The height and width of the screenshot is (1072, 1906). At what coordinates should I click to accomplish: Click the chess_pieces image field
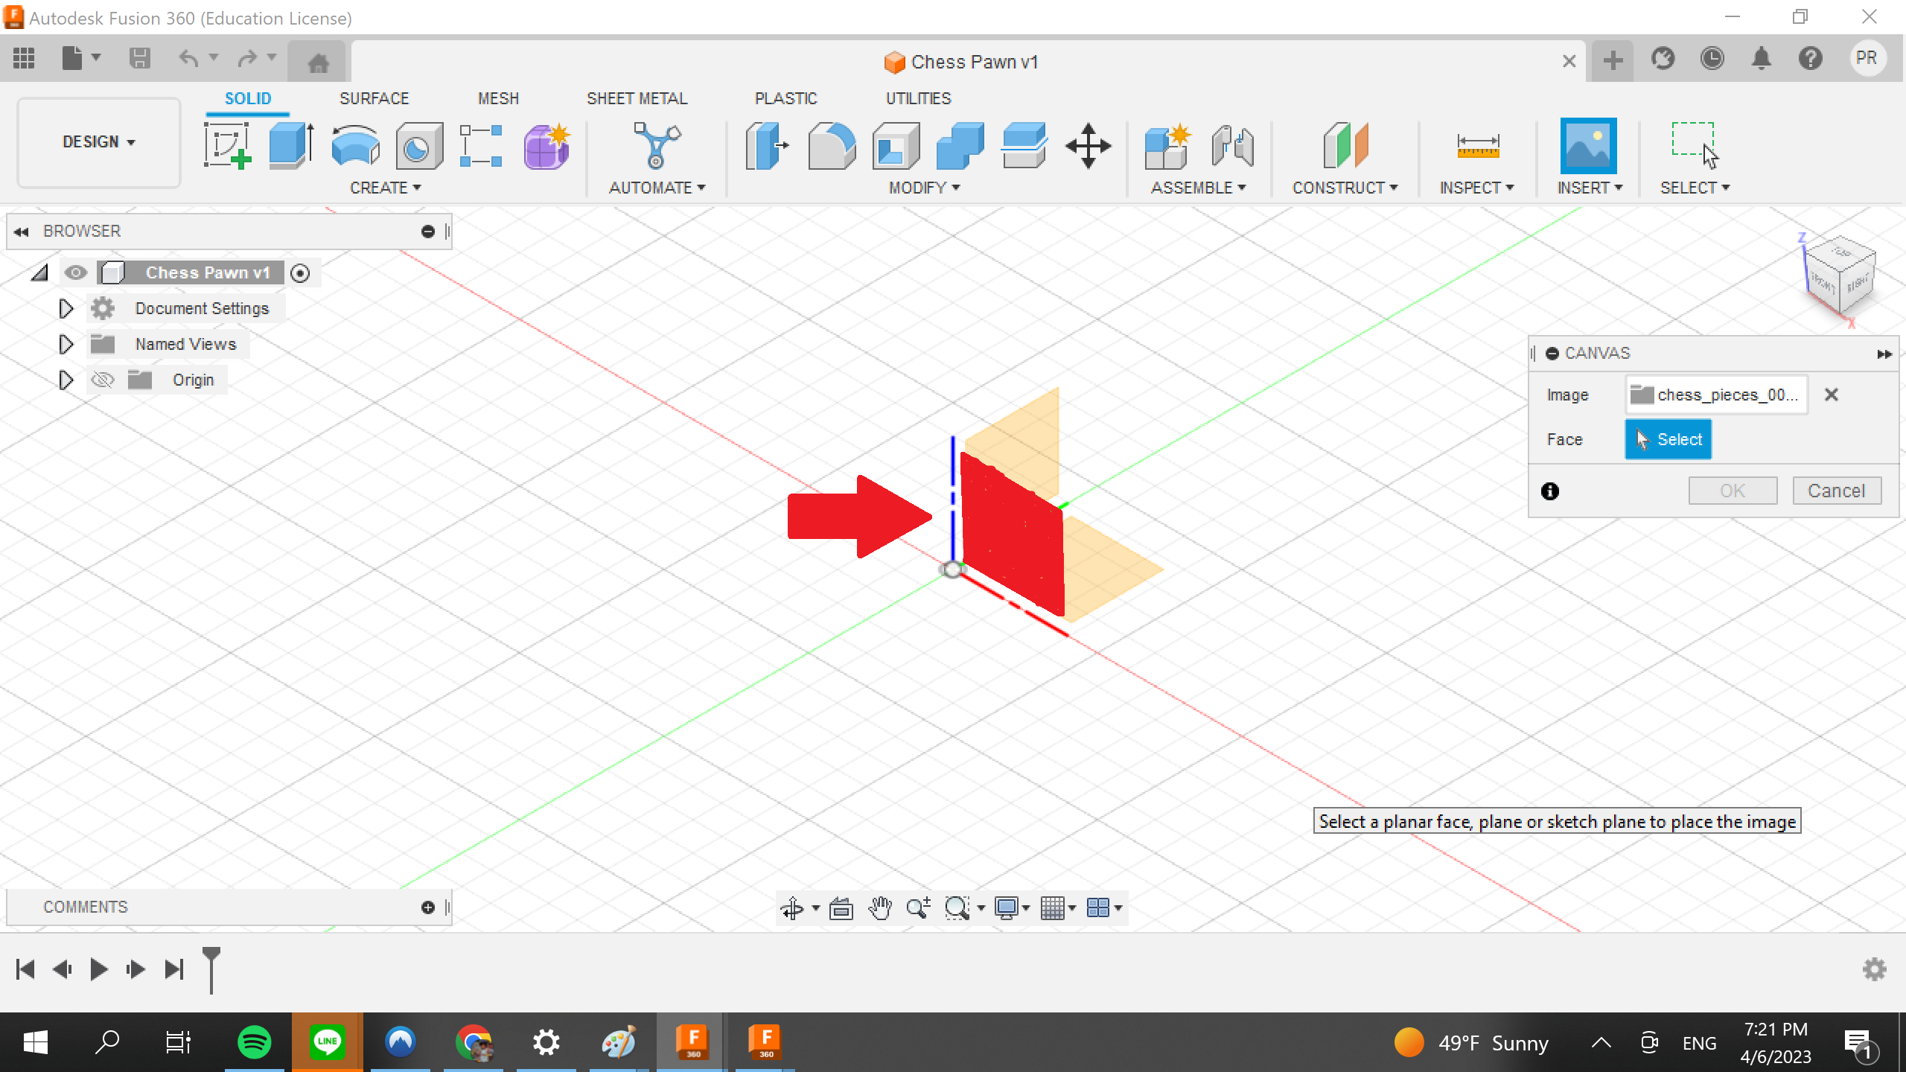click(x=1715, y=395)
